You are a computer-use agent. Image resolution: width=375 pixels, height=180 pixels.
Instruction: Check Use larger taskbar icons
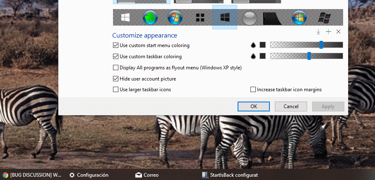(115, 89)
